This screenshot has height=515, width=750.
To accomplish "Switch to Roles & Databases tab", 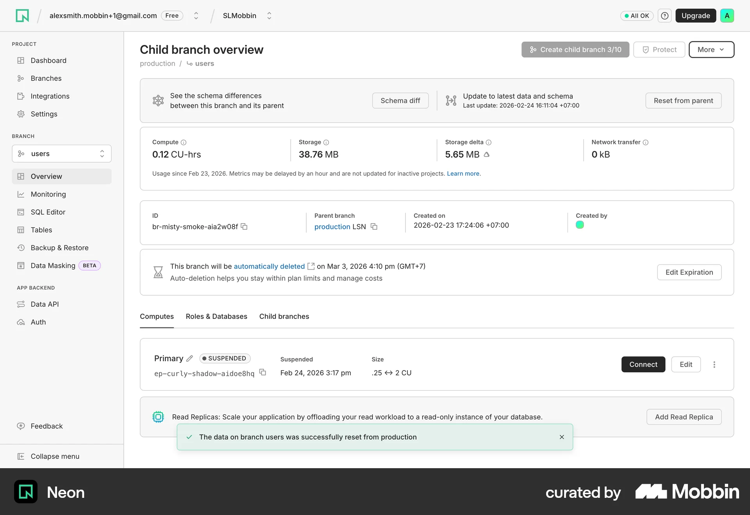I will coord(216,316).
